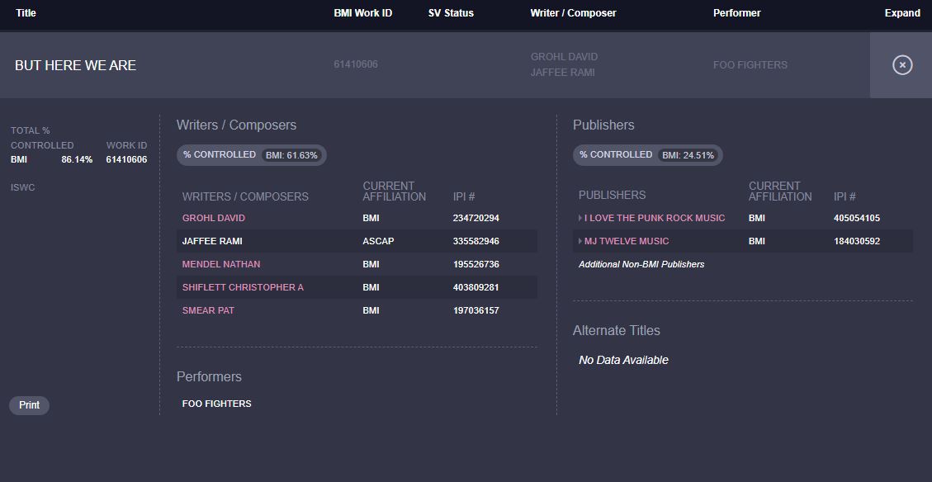Click the Expand column header
Viewport: 932px width, 482px height.
(902, 13)
